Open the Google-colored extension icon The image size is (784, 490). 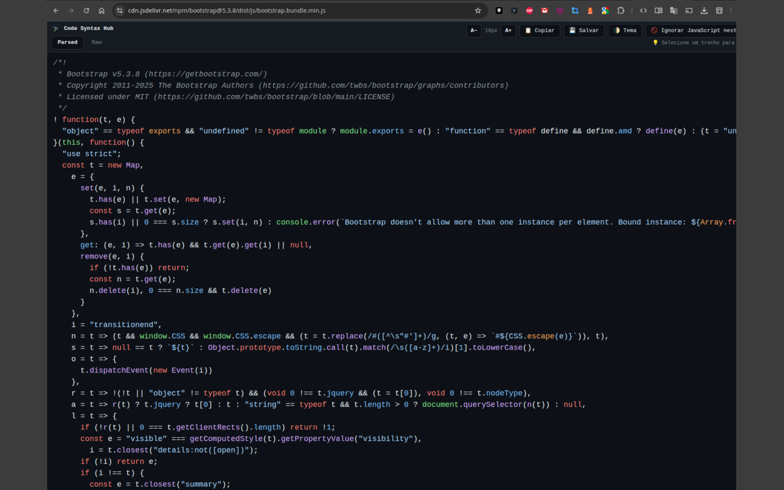tap(605, 10)
